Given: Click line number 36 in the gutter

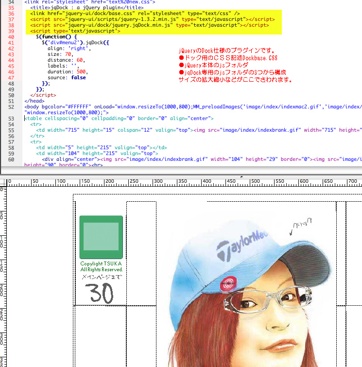Looking at the screenshot, I should click(x=11, y=14).
